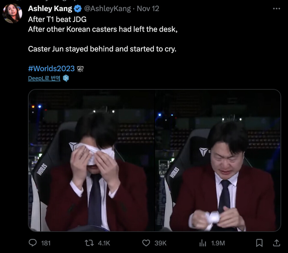Open the view analytics bar chart icon
This screenshot has height=253, width=288.
[203, 243]
